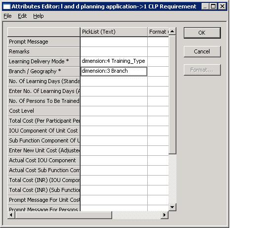The image size is (253, 228).
Task: Select the Learning Delivery Mode PickList cell
Action: (114, 61)
